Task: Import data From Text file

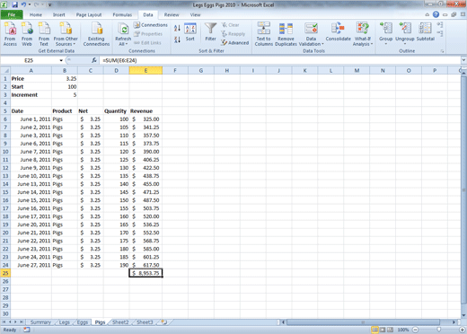Action: pos(44,34)
